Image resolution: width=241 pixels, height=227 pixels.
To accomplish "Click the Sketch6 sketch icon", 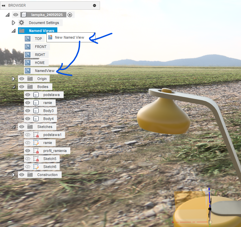I will [36, 167].
